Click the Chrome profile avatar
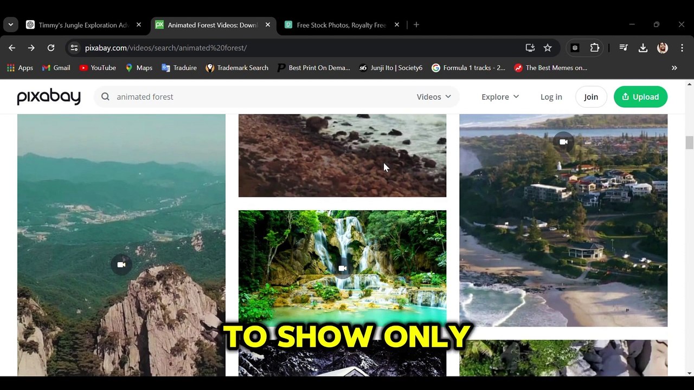694x390 pixels. (663, 48)
